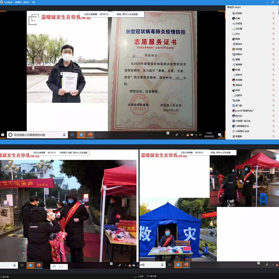The width and height of the screenshot is (279, 279).
Task: Click the blue 救灾 tent photo in the shared slide
Action: [178, 229]
